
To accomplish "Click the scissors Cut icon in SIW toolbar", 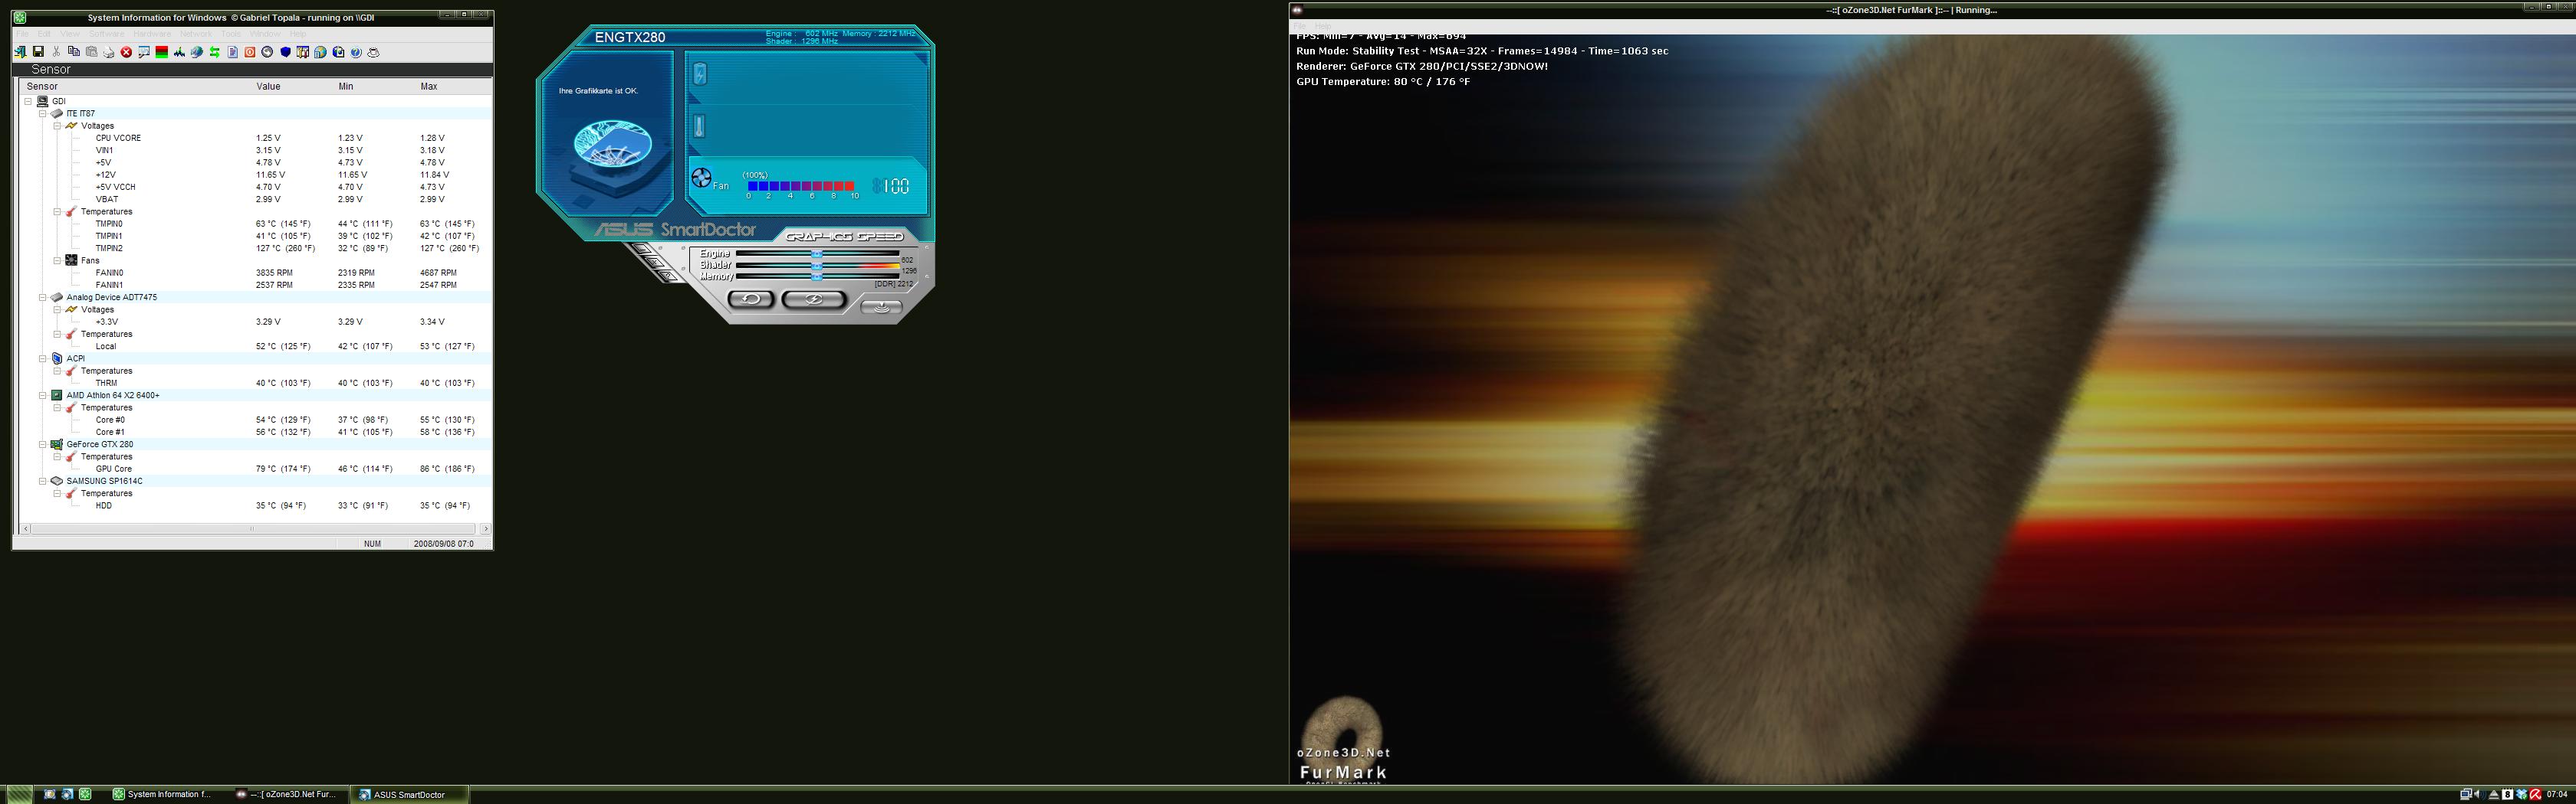I will tap(56, 52).
